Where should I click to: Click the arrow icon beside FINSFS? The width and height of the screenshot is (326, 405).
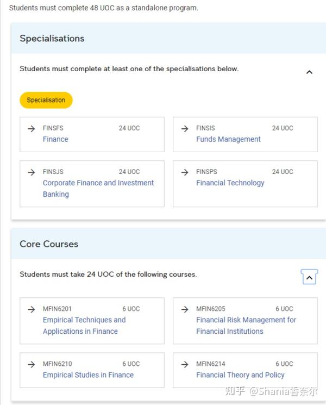(x=31, y=128)
